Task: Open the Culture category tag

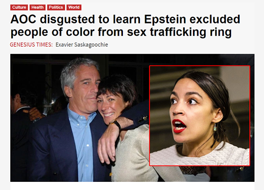Action: (x=19, y=7)
